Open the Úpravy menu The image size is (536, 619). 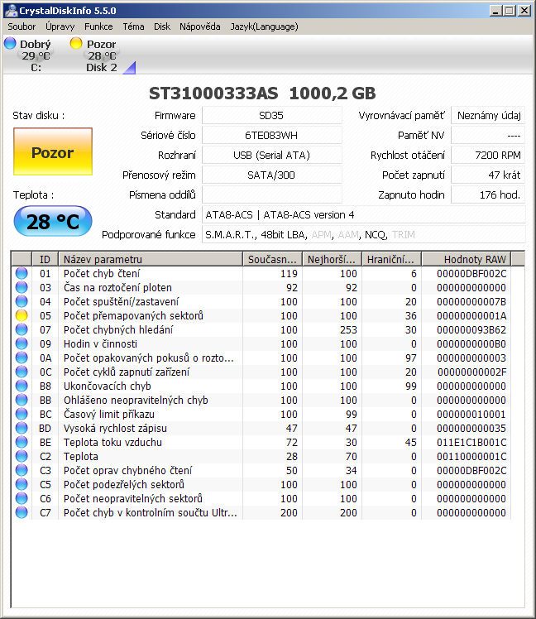pyautogui.click(x=60, y=26)
